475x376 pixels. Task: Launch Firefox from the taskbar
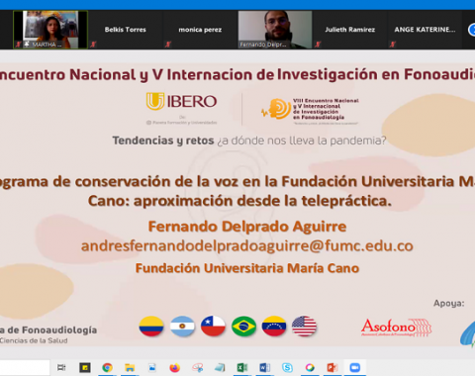[175, 367]
